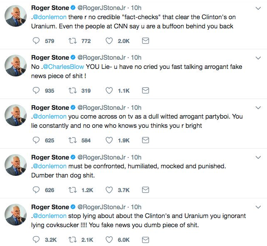Retweet the tweet with 772 retweets
The width and height of the screenshot is (267, 246).
tap(73, 41)
